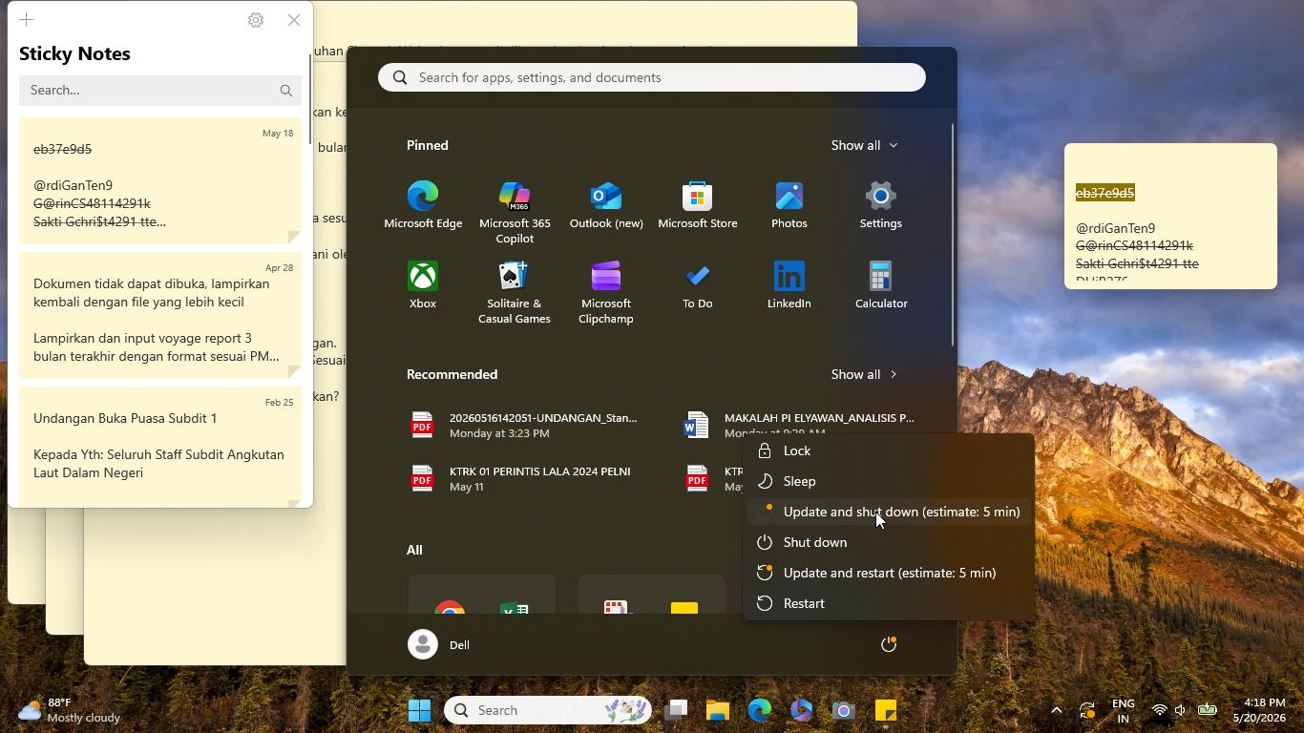Image resolution: width=1304 pixels, height=733 pixels.
Task: Launch Microsoft Store from Pinned
Action: pos(698,205)
